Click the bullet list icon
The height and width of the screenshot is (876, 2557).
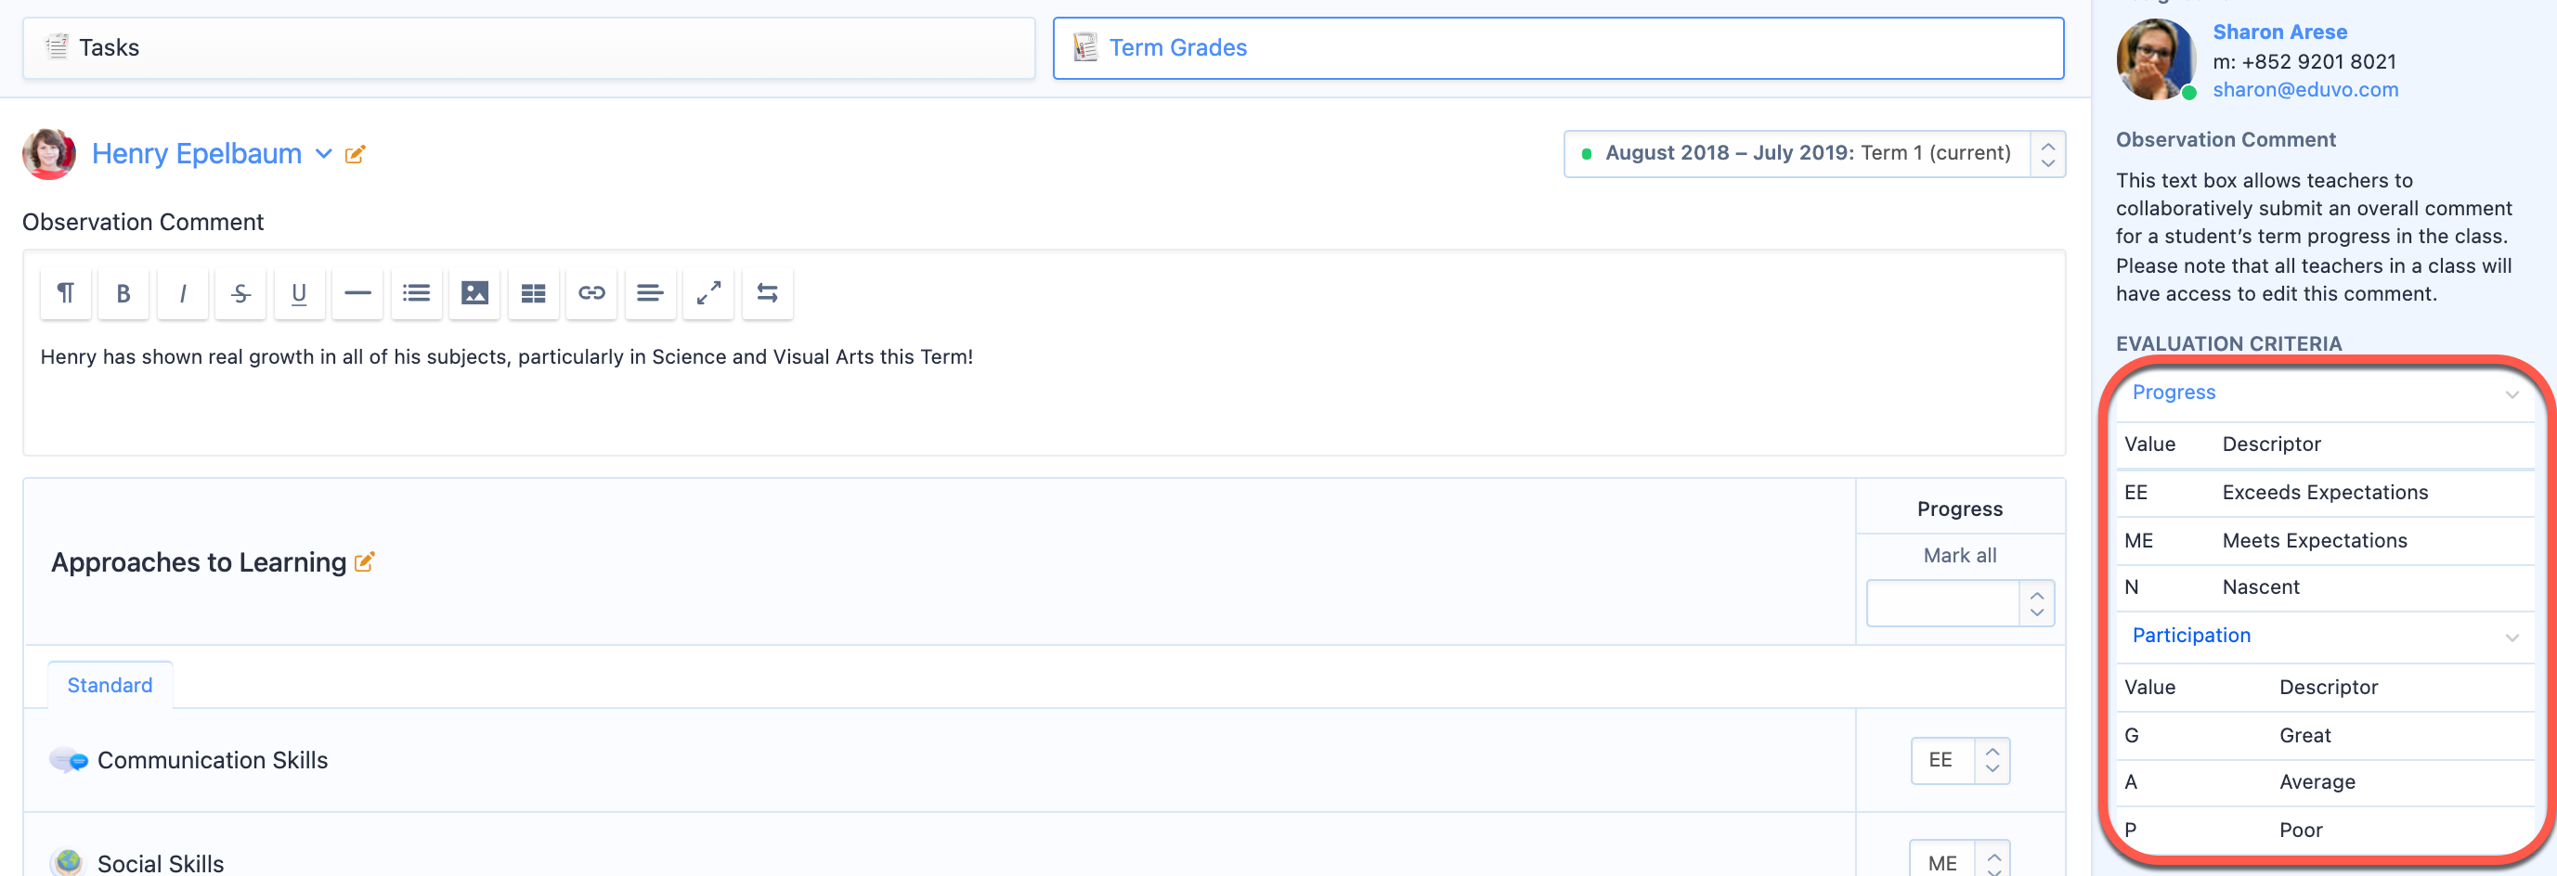(416, 293)
